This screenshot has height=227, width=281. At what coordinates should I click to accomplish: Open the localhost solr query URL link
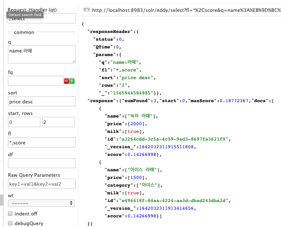pos(186,10)
